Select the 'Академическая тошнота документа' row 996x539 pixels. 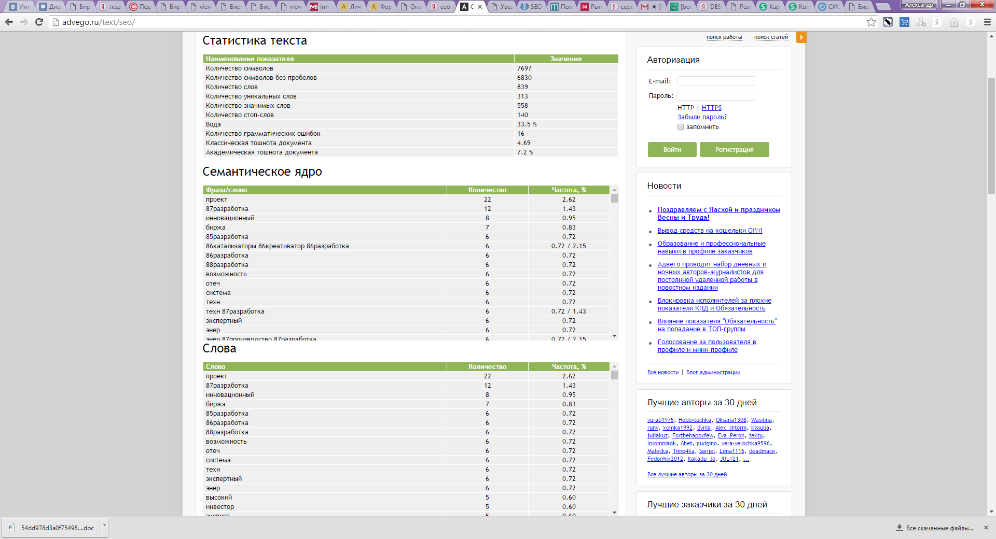(411, 152)
